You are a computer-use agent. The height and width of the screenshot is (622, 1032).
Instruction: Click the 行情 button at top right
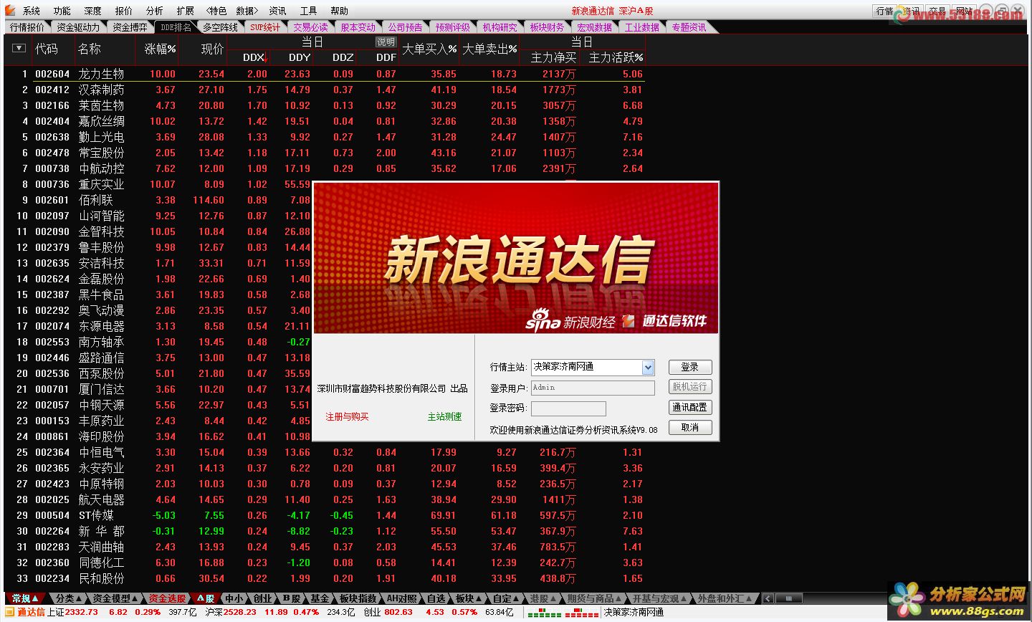click(x=885, y=11)
